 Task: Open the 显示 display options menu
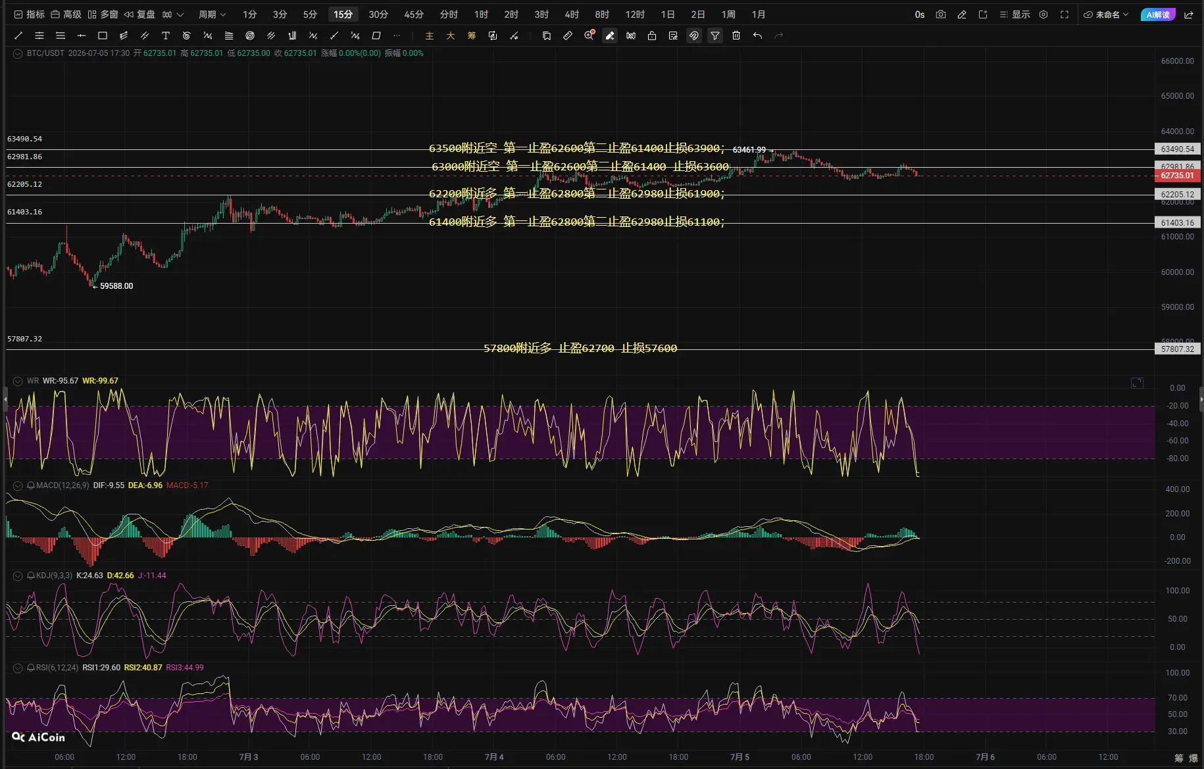tap(1015, 14)
